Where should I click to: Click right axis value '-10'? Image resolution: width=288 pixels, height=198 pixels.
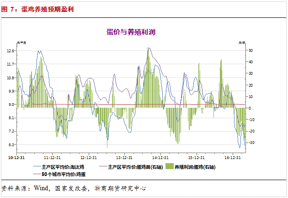251,120
